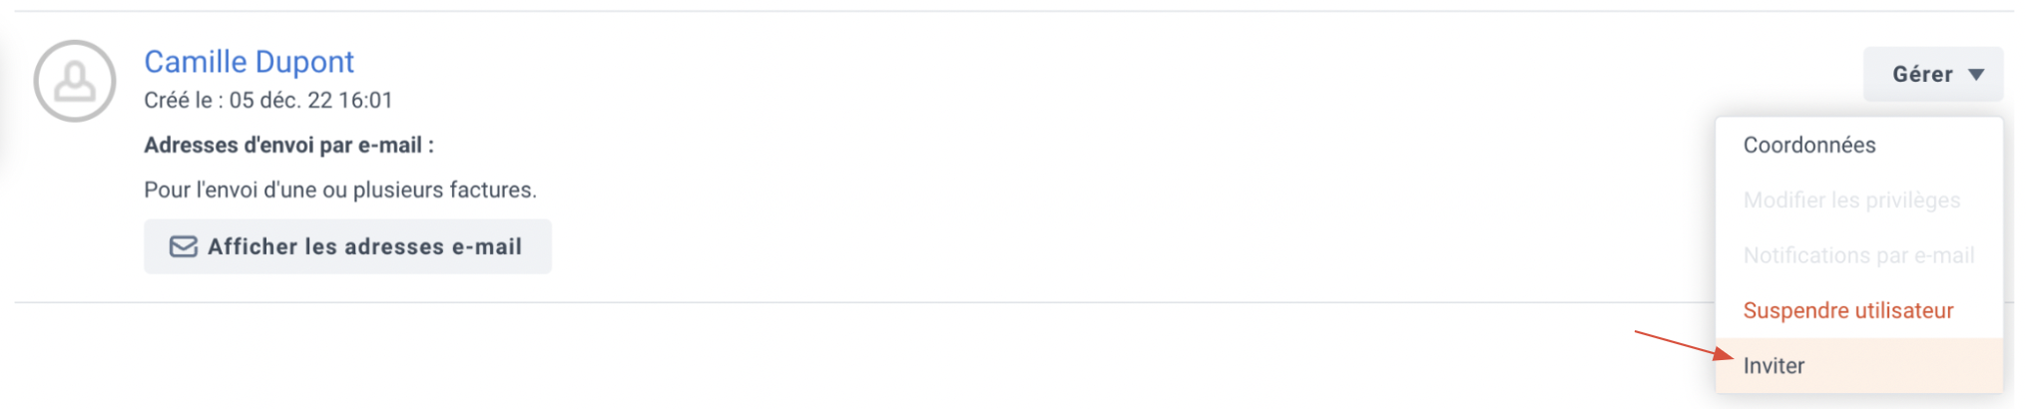Click the triangle arrow beside Gérer
The height and width of the screenshot is (409, 2026).
[1975, 75]
